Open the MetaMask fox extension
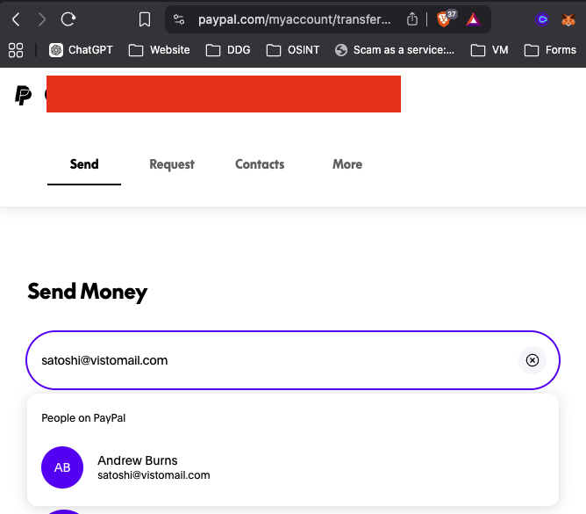The width and height of the screenshot is (586, 514). click(x=568, y=19)
